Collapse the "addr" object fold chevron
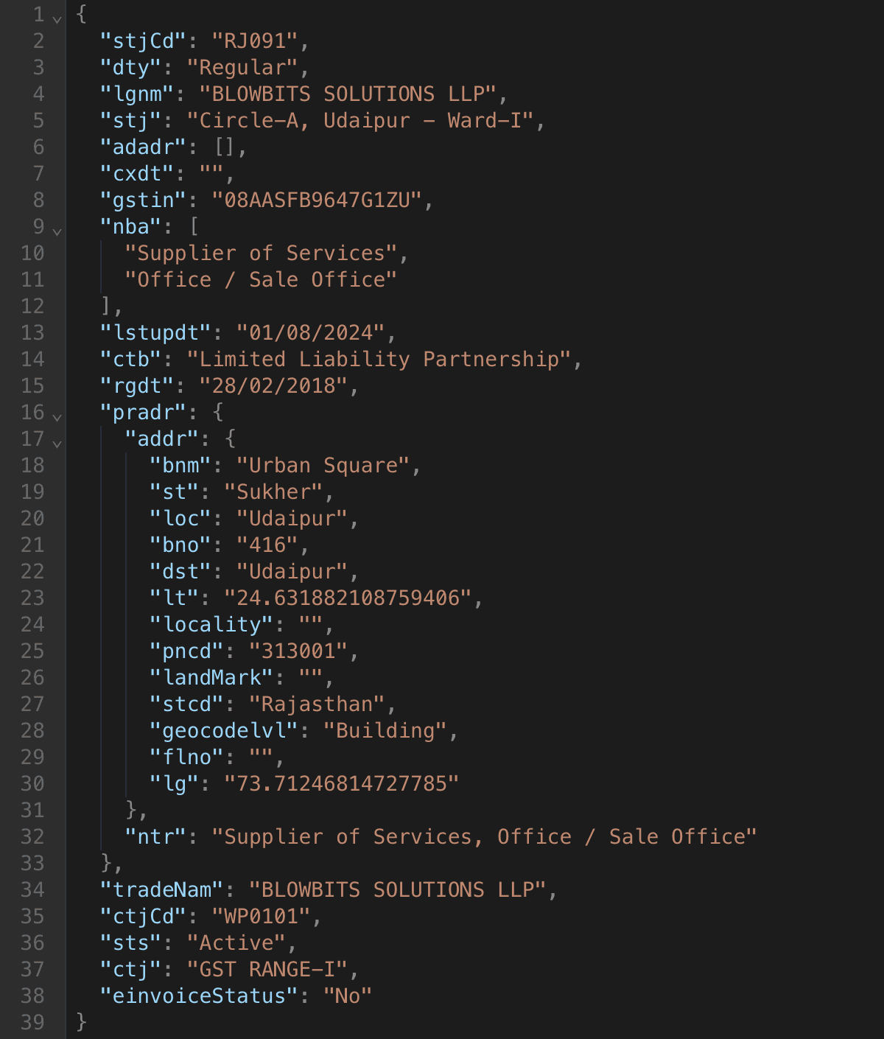The height and width of the screenshot is (1039, 884). pos(57,441)
